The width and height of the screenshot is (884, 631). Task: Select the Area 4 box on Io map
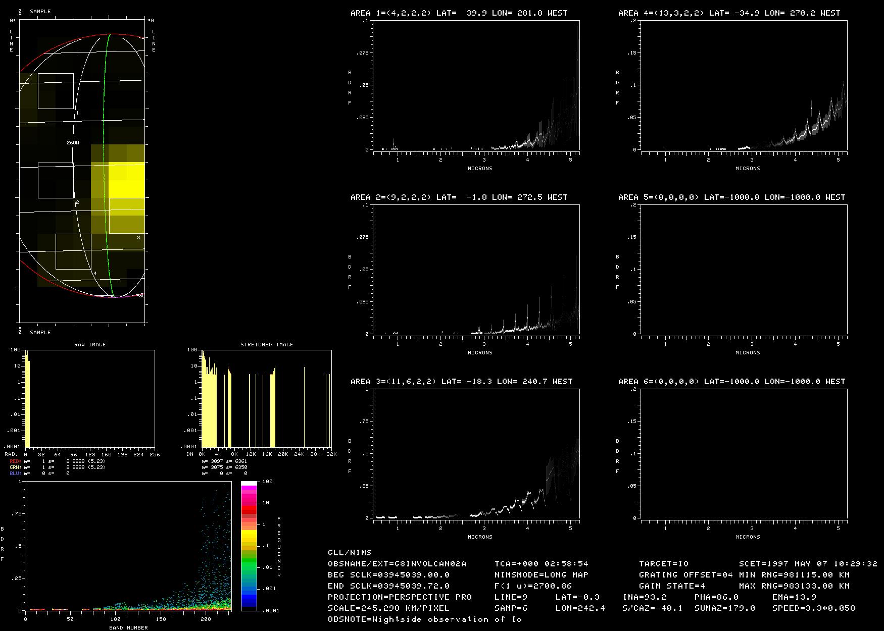pyautogui.click(x=73, y=251)
